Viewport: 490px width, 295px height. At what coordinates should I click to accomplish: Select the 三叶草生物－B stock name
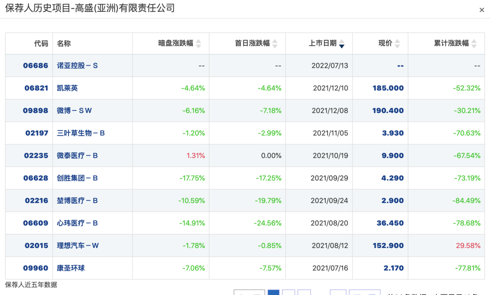tap(81, 133)
